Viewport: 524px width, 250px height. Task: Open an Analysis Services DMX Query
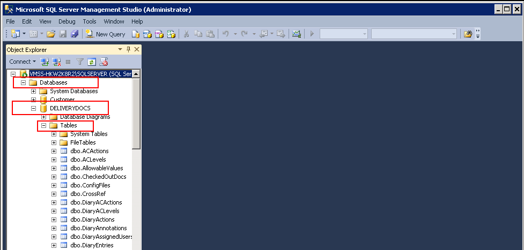pos(159,34)
